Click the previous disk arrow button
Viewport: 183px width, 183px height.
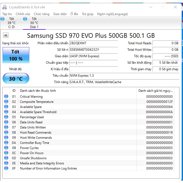6,35
